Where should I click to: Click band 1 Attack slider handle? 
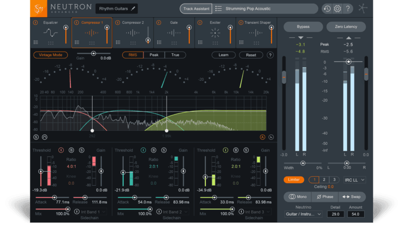tap(54, 198)
